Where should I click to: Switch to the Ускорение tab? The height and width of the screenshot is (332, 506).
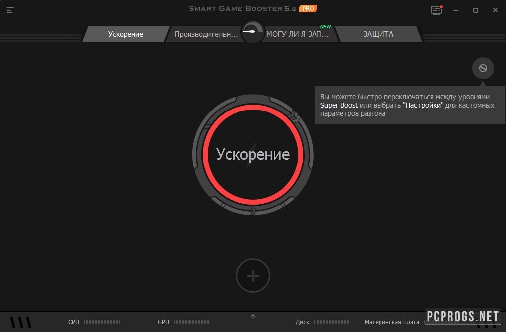click(126, 34)
